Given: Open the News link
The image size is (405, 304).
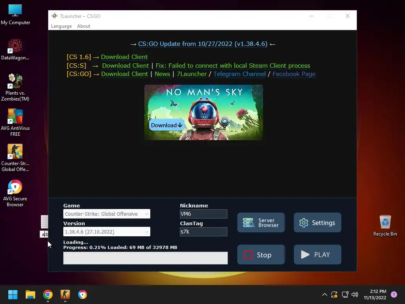Looking at the screenshot, I should 162,74.
